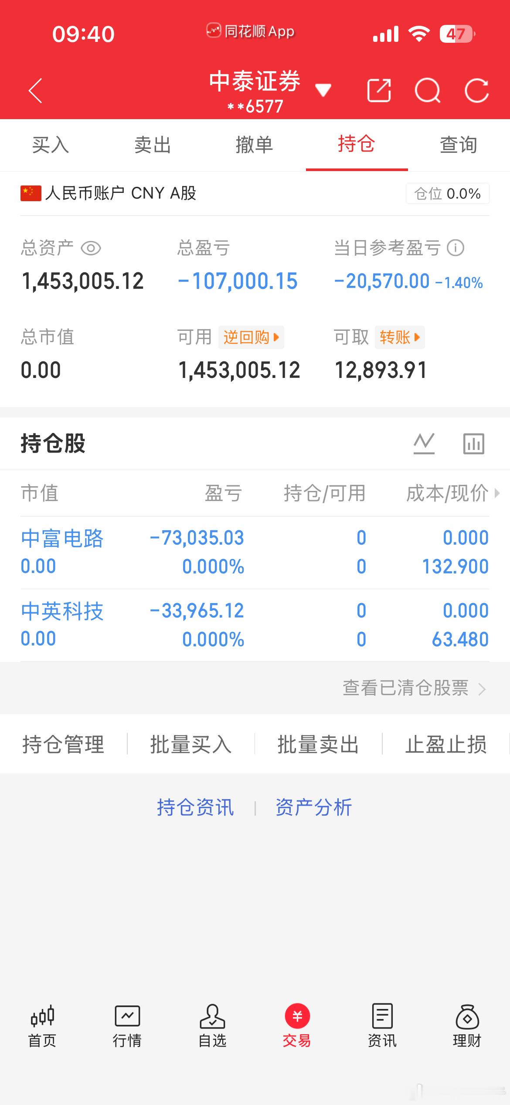Open 中英科技 holding row
Viewport: 510px width, 1105px height.
[x=255, y=625]
